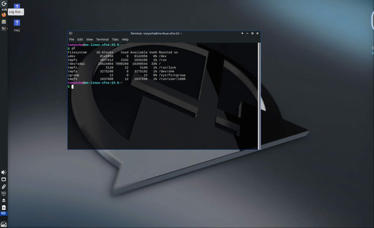Open the Help menu in Terminal
374x228 pixels.
point(125,39)
